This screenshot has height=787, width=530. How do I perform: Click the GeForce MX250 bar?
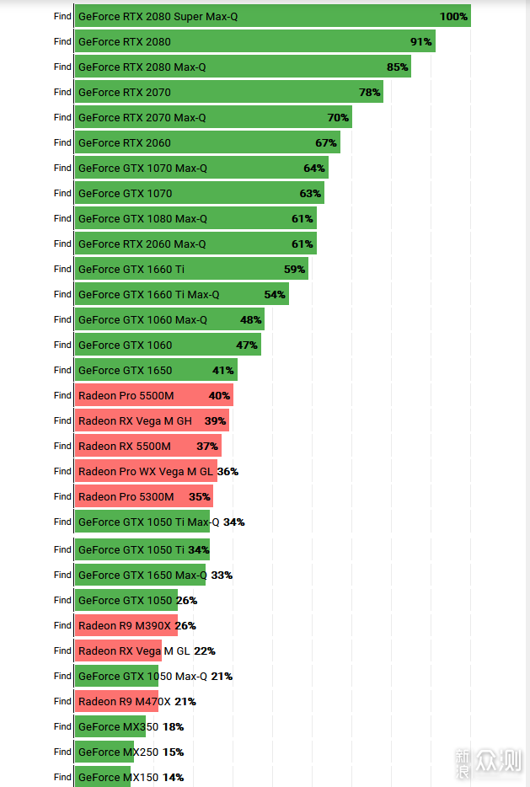point(104,752)
